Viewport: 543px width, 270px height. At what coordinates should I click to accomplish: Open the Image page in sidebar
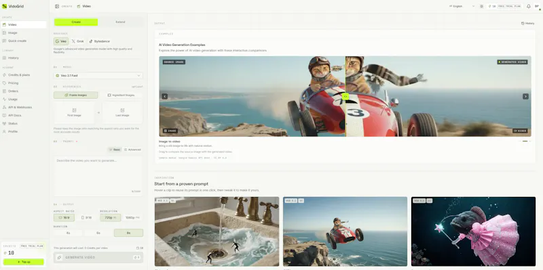23,32
